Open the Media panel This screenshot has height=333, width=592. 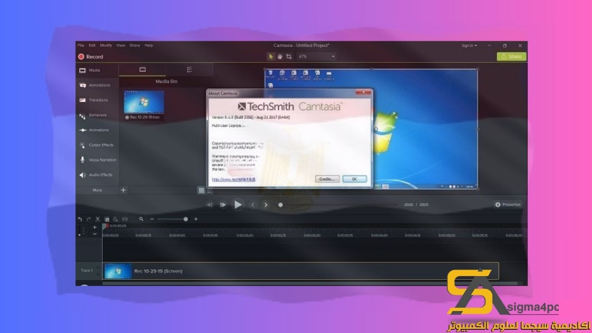[x=97, y=70]
